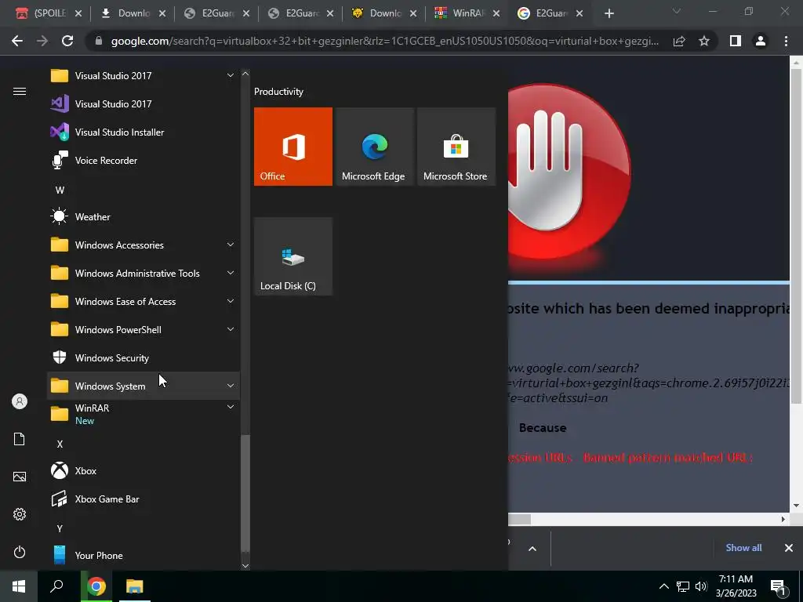The height and width of the screenshot is (602, 803).
Task: Open notification center icon
Action: tap(779, 587)
